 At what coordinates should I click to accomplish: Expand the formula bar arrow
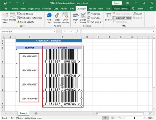153,32
